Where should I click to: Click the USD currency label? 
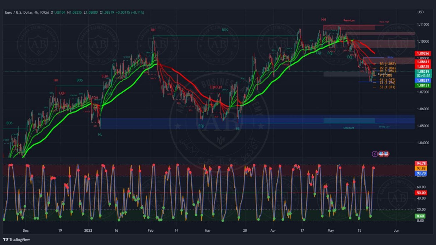pyautogui.click(x=420, y=12)
